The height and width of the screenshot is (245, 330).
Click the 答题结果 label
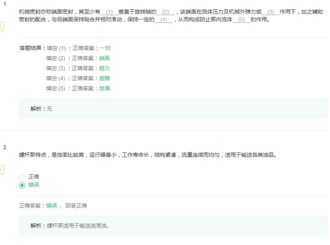33,48
